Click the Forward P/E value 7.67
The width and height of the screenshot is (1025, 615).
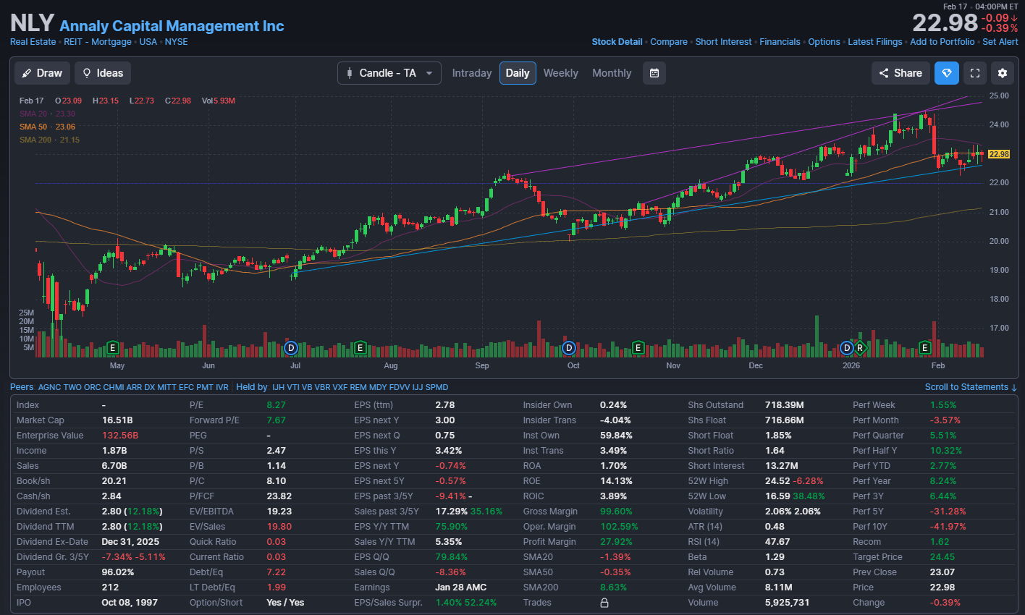277,420
